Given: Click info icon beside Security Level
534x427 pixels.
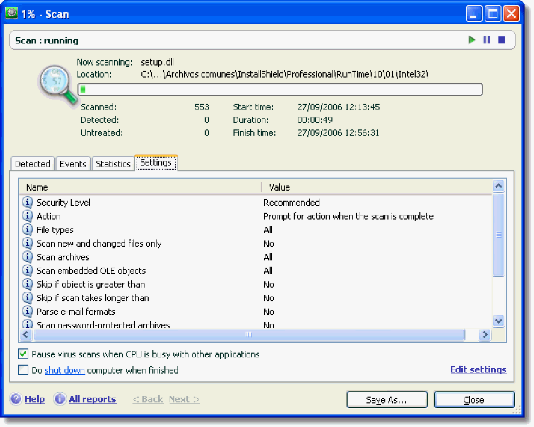Looking at the screenshot, I should pyautogui.click(x=28, y=202).
